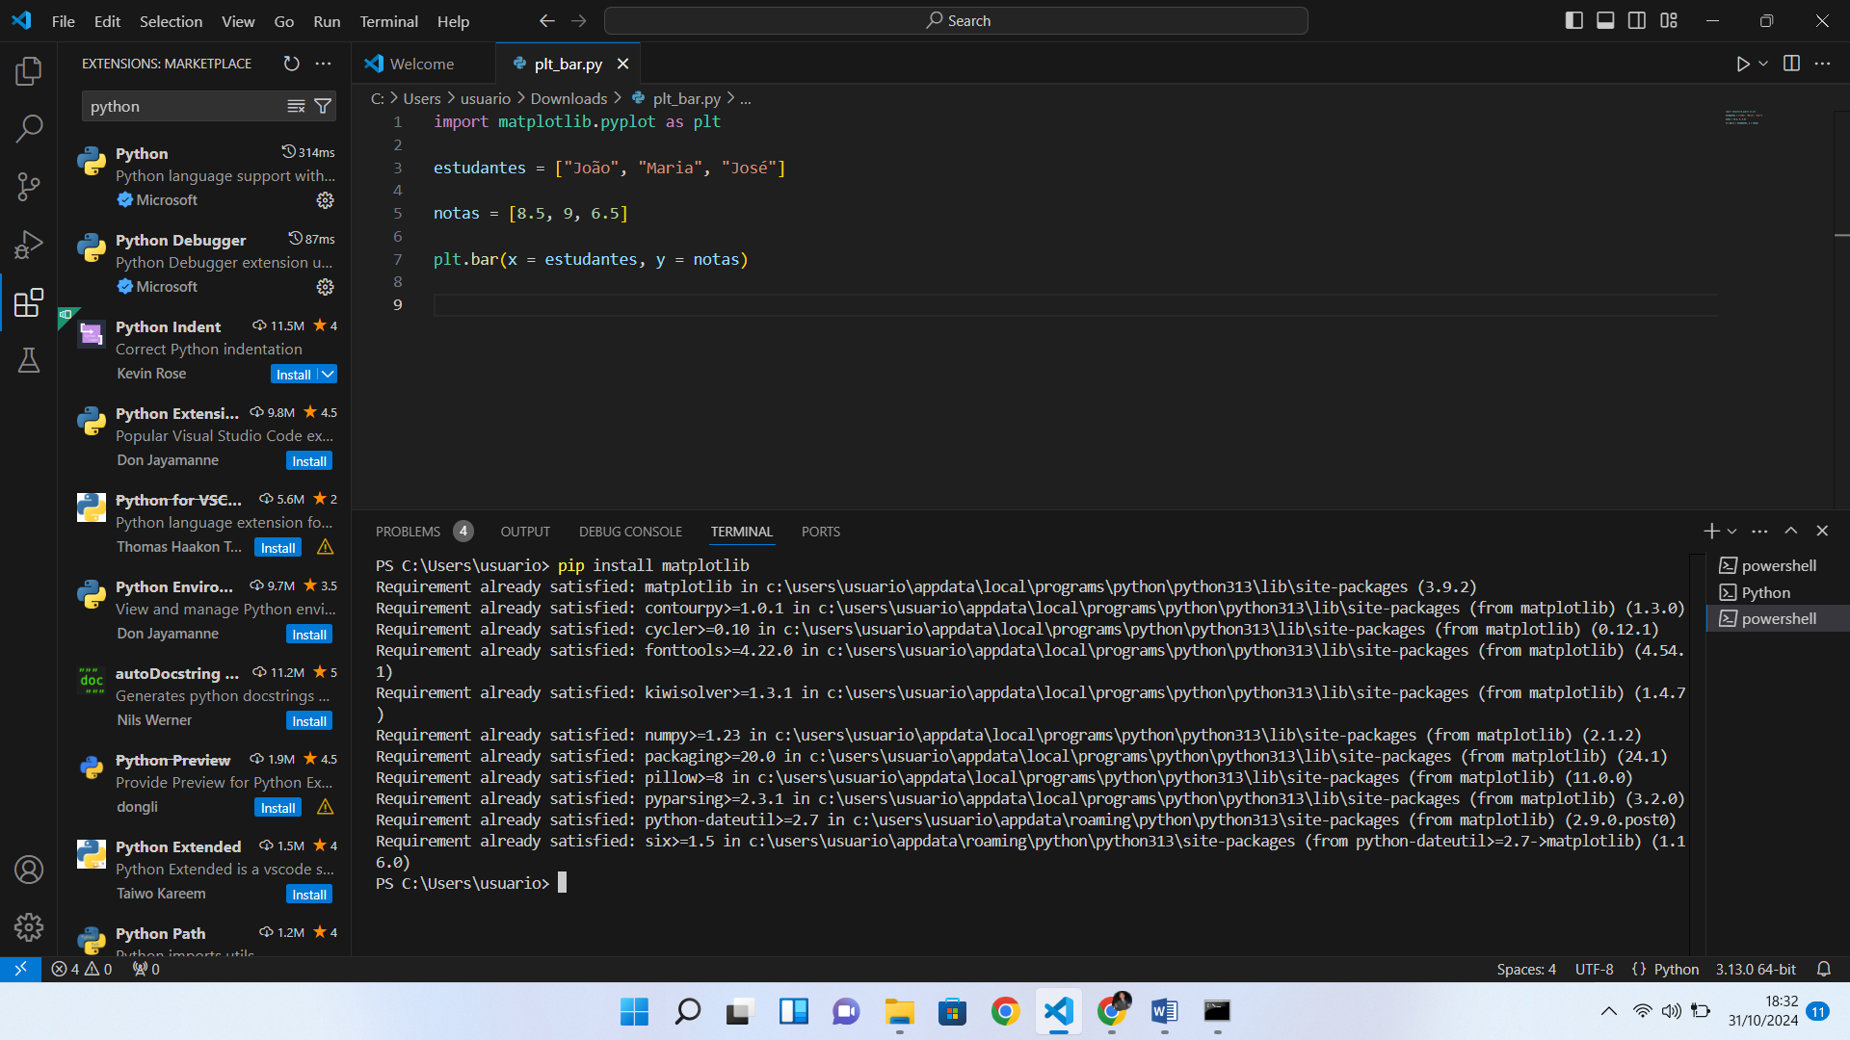This screenshot has width=1850, height=1040.
Task: Click warning icon on Python for VSCode
Action: [326, 547]
